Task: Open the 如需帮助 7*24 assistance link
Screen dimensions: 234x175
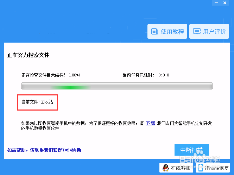Action: tap(44, 150)
